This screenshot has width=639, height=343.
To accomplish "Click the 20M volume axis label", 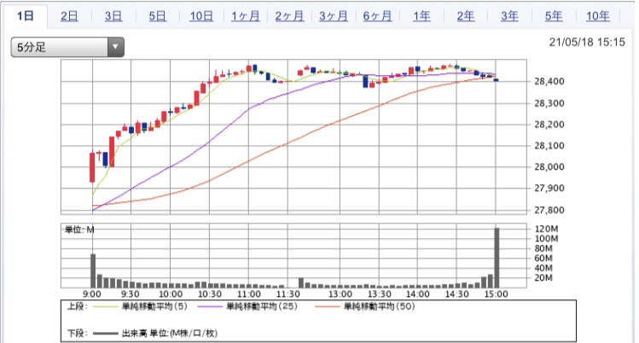I will (x=543, y=278).
